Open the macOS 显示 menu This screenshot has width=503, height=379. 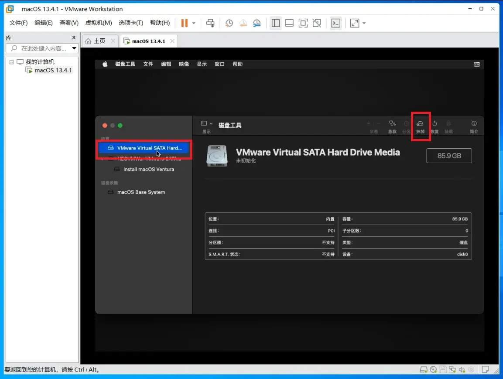click(202, 64)
